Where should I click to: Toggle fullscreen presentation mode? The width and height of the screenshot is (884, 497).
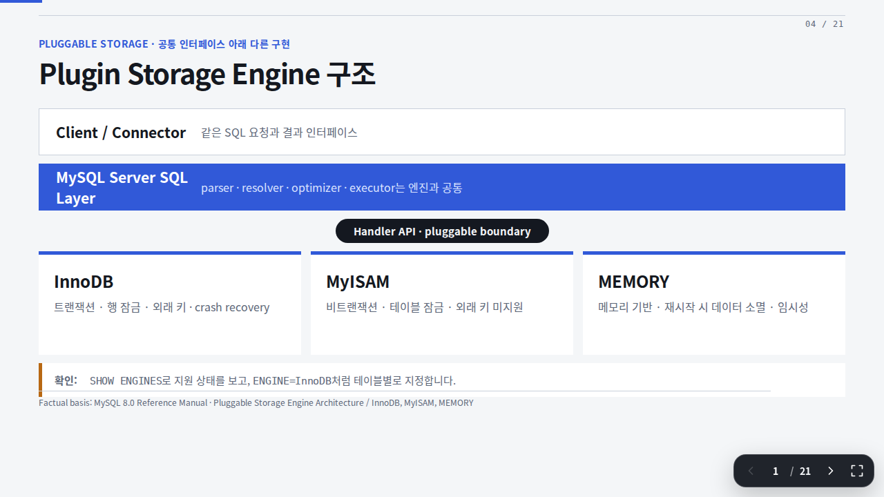(x=857, y=471)
